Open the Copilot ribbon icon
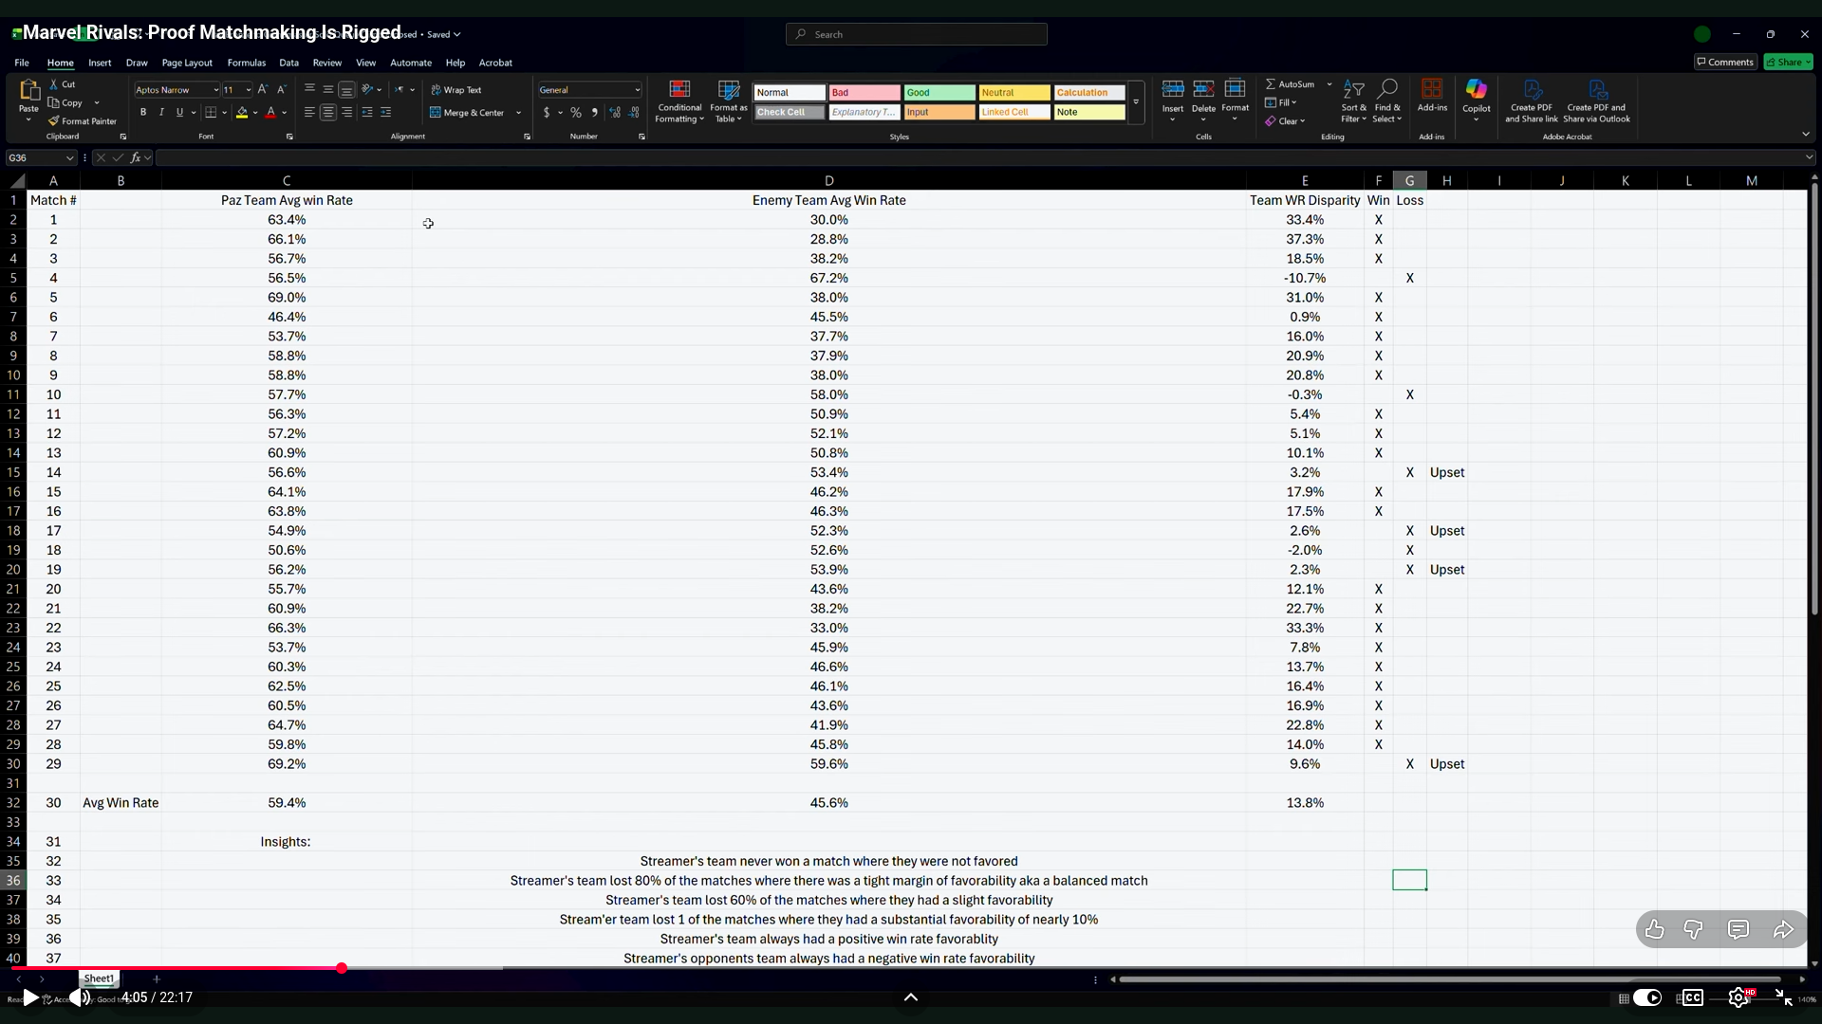1822x1024 pixels. point(1476,90)
